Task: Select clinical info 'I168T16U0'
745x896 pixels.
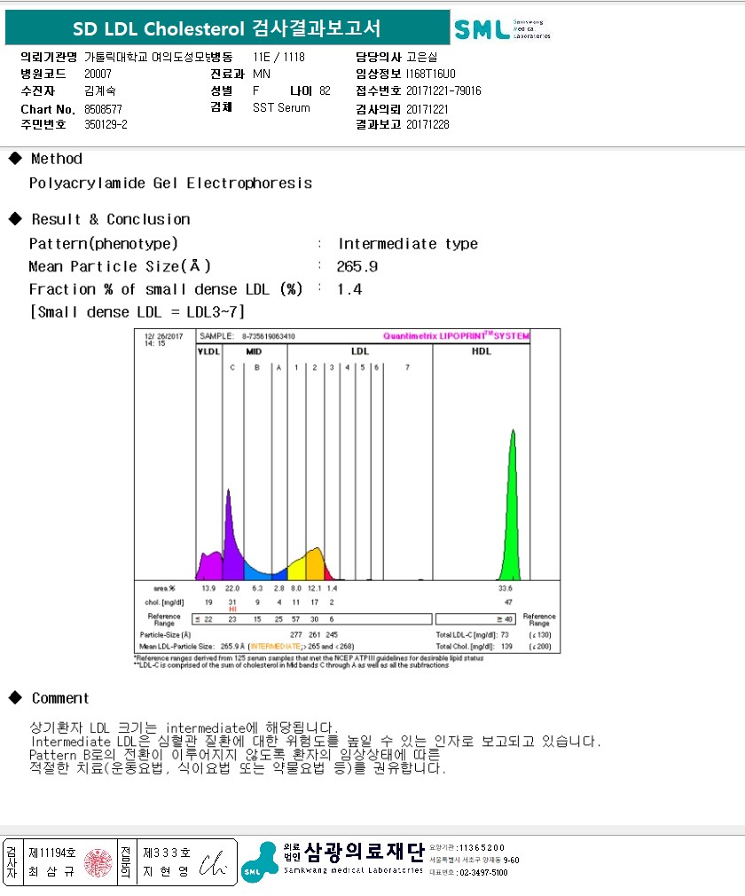Action: (431, 74)
